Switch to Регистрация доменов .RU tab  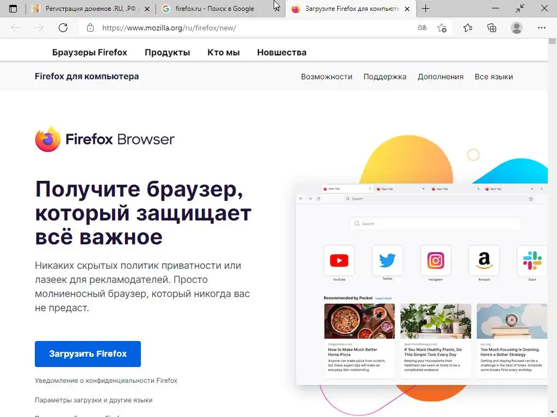click(x=91, y=9)
